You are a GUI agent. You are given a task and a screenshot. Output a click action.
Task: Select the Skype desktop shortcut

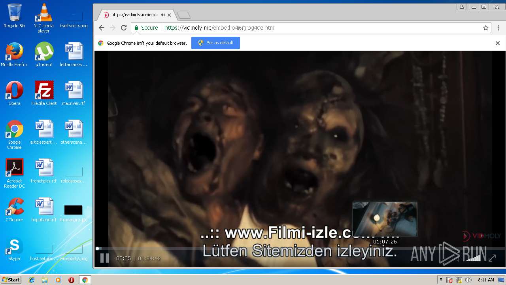pyautogui.click(x=14, y=249)
